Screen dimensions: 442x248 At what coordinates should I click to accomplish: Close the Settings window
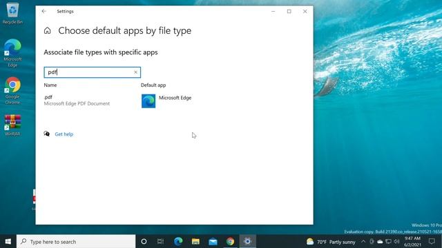[x=305, y=11]
